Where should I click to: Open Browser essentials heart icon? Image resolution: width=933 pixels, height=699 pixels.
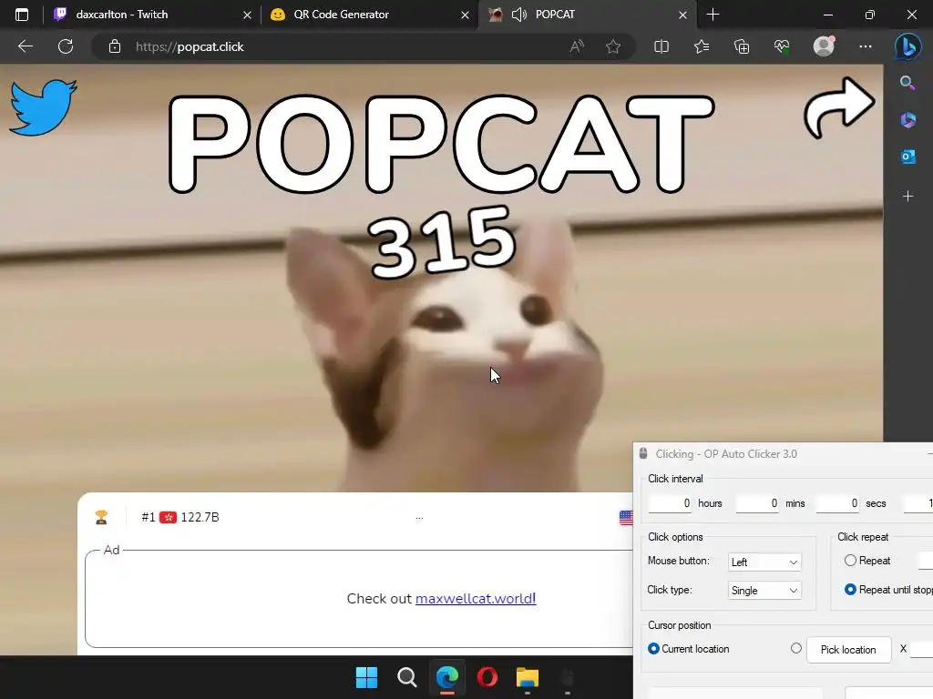point(782,46)
